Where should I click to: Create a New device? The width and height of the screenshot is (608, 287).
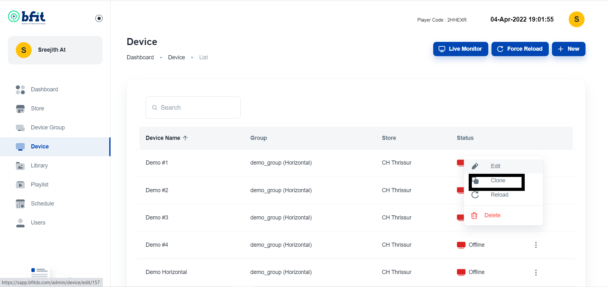[x=568, y=49]
